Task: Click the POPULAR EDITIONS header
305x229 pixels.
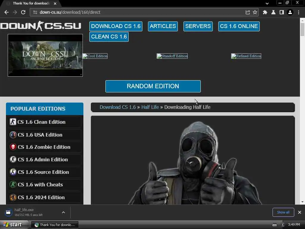Action: (x=45, y=109)
